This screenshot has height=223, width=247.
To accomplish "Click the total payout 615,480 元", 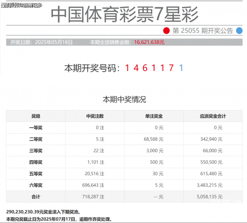I will pyautogui.click(x=211, y=174).
